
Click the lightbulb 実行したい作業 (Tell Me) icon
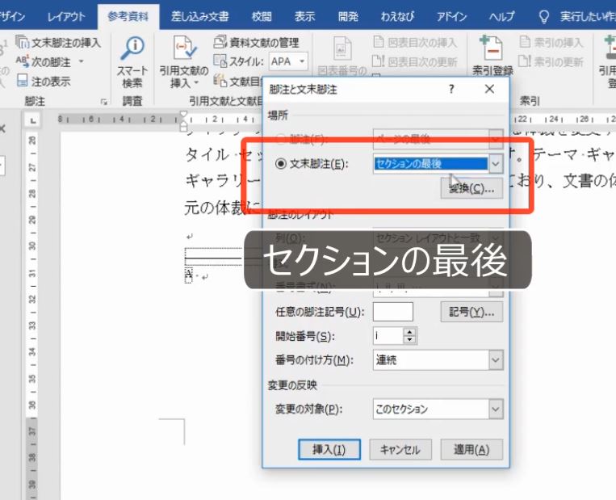tap(543, 16)
